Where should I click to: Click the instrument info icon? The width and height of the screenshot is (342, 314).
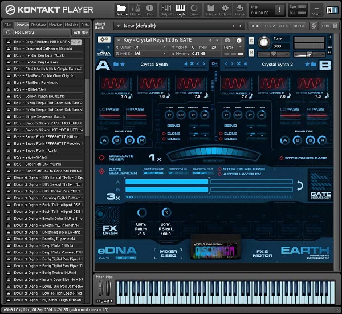(239, 40)
